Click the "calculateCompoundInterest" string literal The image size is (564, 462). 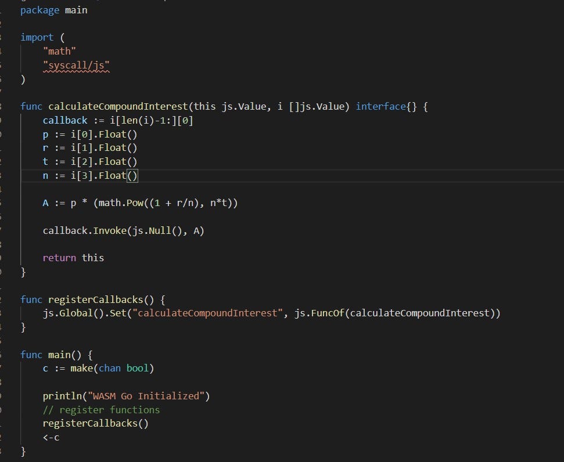(208, 313)
